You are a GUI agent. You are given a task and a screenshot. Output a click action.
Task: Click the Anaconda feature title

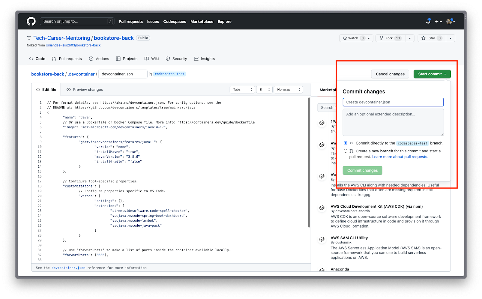pos(340,269)
